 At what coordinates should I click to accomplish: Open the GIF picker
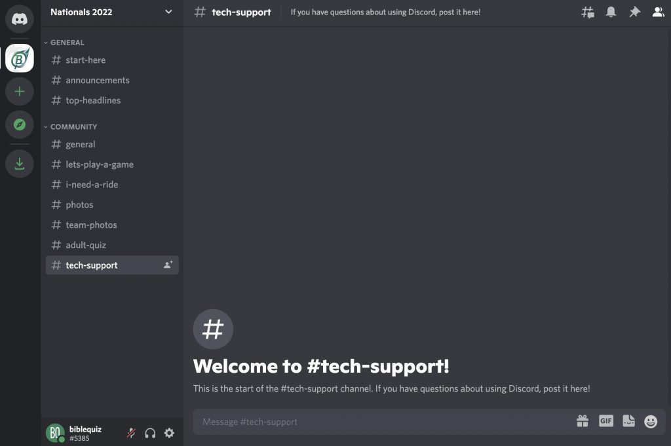(606, 421)
